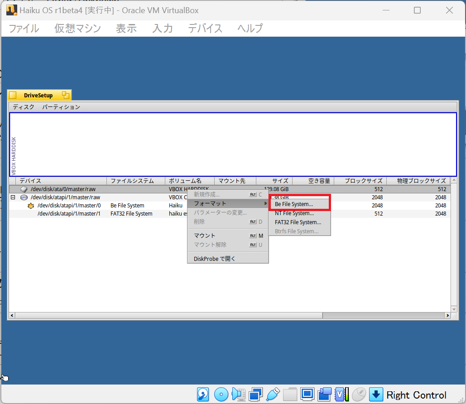
Task: Click the 129.08 GiB size cell
Action: pos(276,189)
